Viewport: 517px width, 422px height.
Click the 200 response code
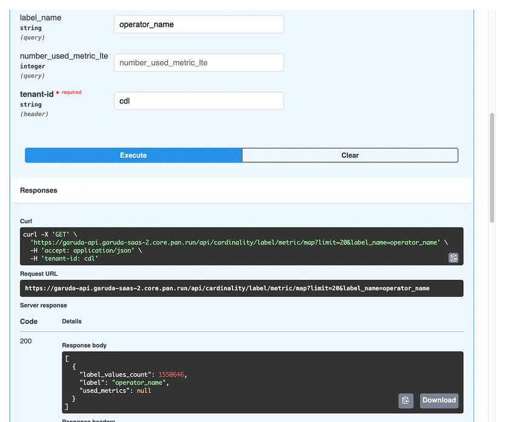click(x=26, y=341)
